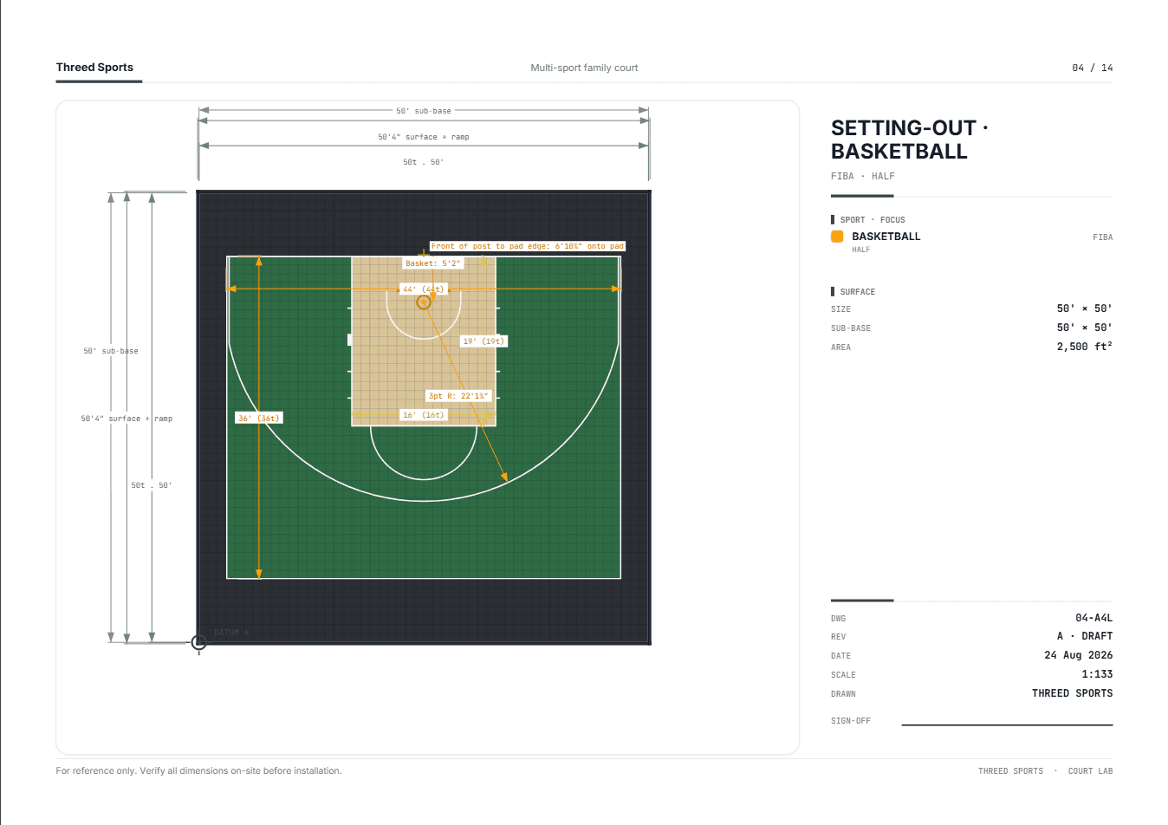
Task: Click the left vertical '50' sub-base' dimension label
Action: [x=111, y=351]
